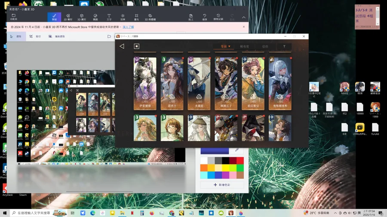Viewport: 387px width, 217px height.
Task: Pick the green color swatch in Paint 3D palette
Action: pos(240,168)
